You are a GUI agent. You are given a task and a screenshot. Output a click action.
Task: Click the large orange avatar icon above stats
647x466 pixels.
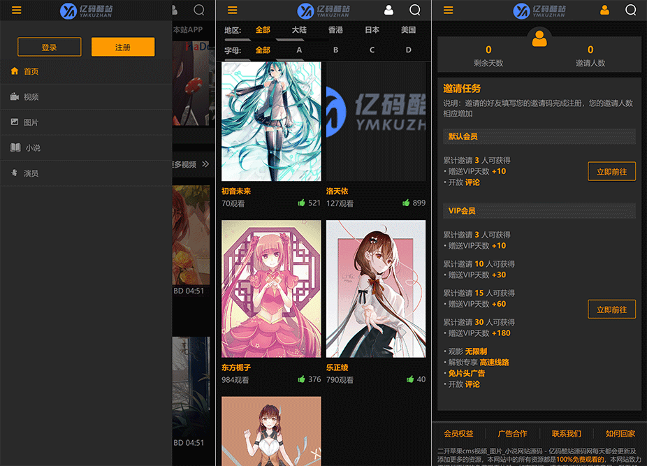[x=539, y=38]
